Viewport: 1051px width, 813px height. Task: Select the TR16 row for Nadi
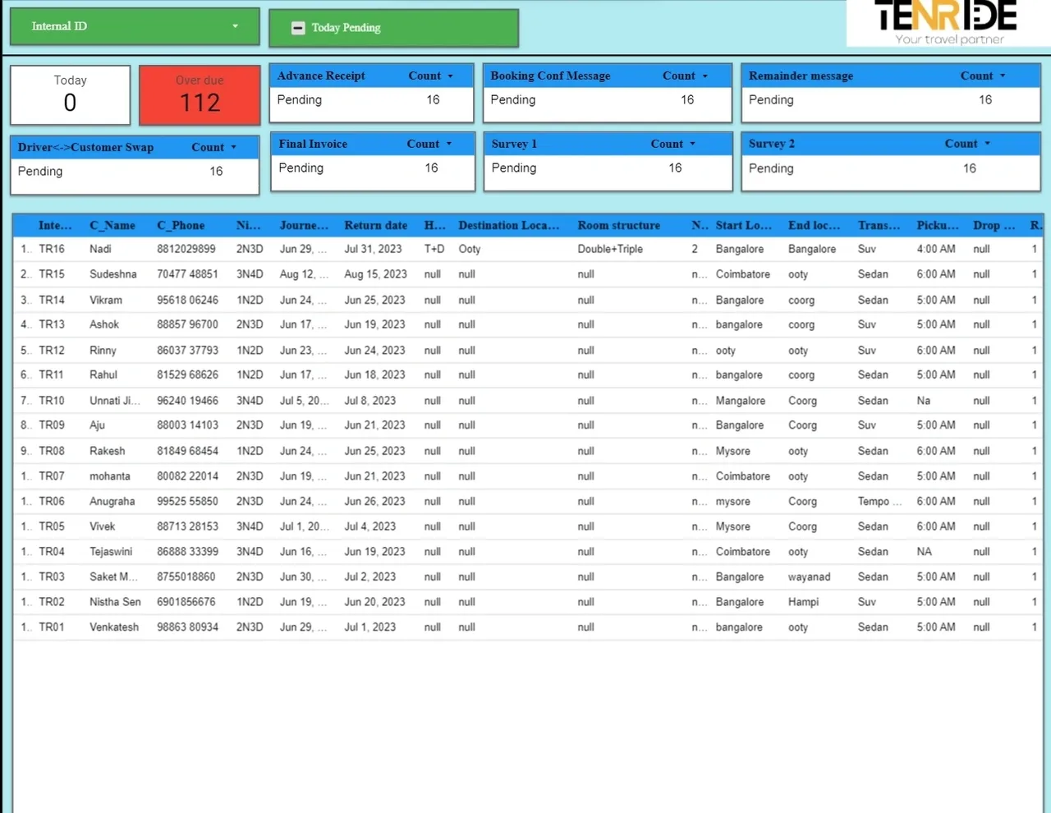point(52,249)
